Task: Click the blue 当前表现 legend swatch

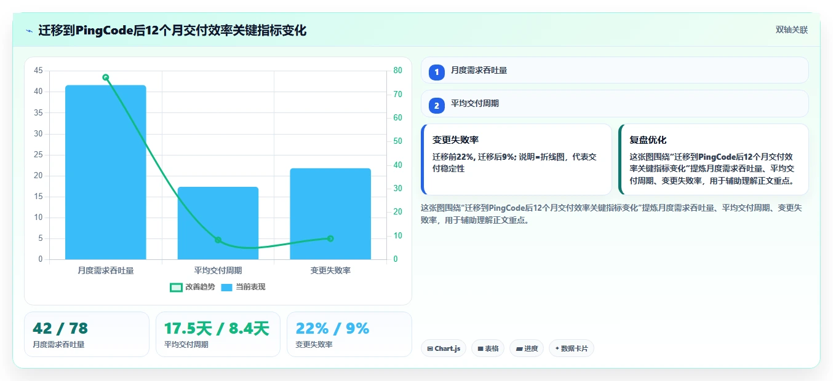Action: (226, 287)
